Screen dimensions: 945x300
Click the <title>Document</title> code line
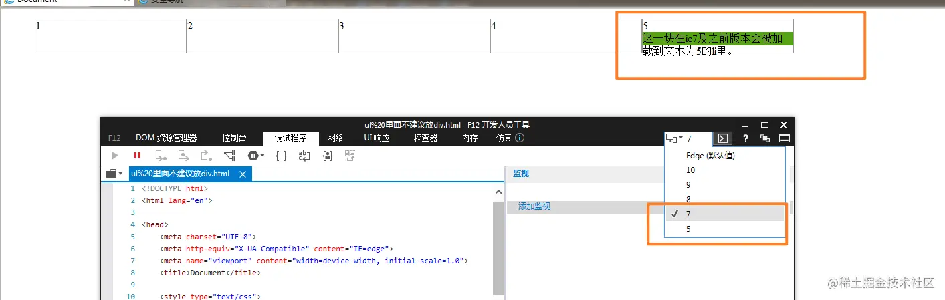pos(210,273)
